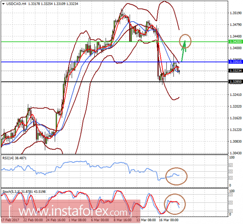The image size is (243, 224).
Task: Select the blue 1.33515 price label
Action: [x=236, y=62]
